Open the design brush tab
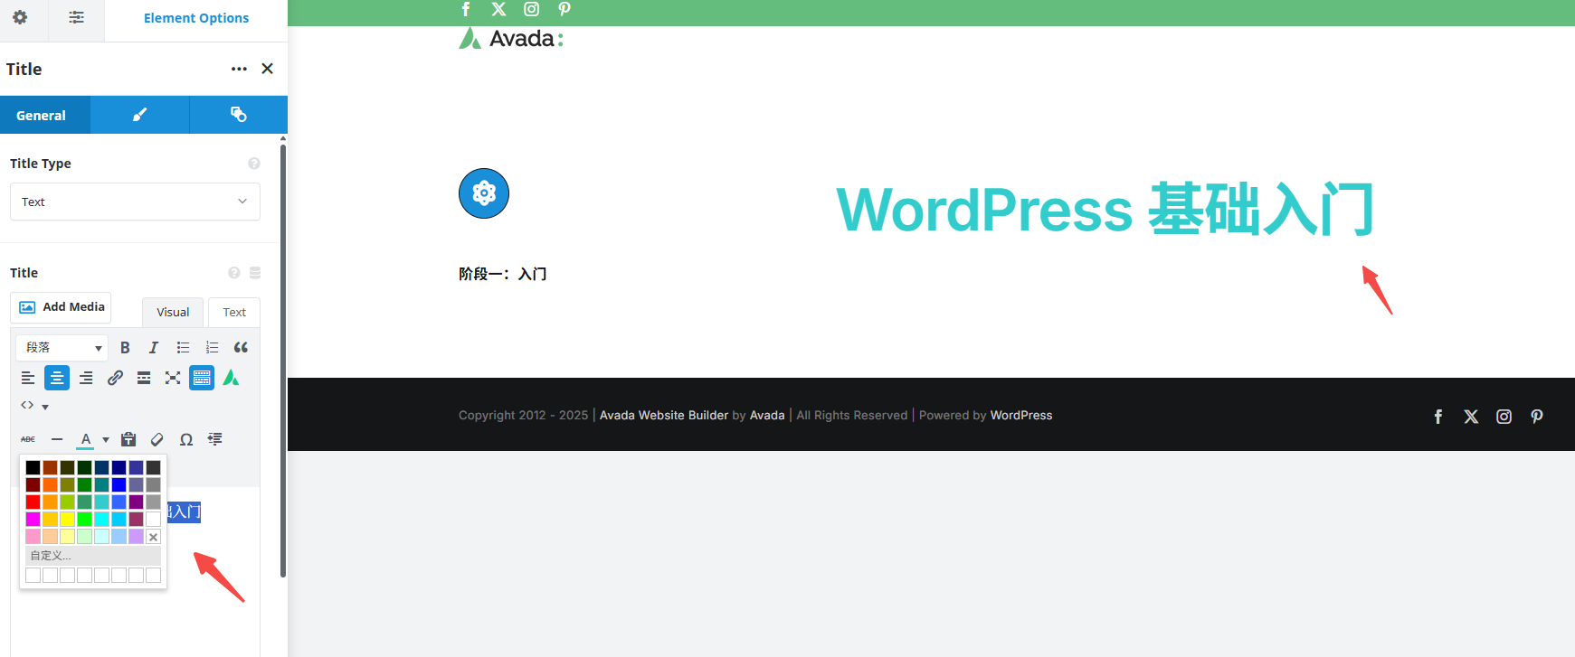Image resolution: width=1575 pixels, height=657 pixels. 139,115
